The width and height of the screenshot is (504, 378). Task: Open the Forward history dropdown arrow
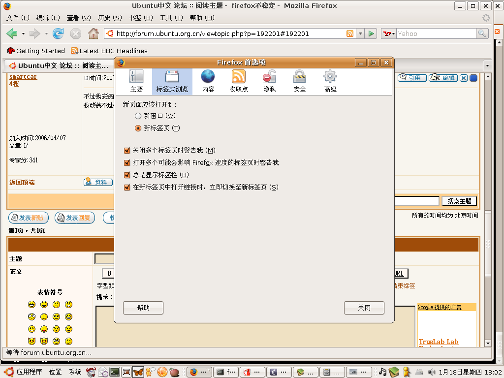click(46, 33)
